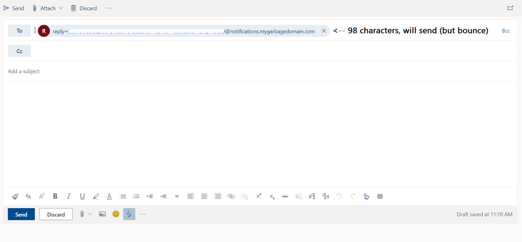Pop out the message into a new window
The width and height of the screenshot is (522, 242).
pos(510,8)
